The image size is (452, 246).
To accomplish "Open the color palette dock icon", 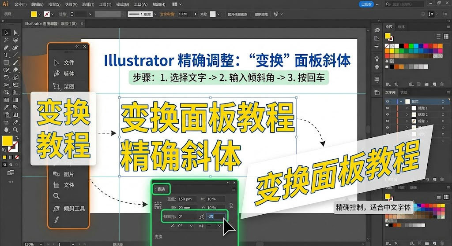I will pyautogui.click(x=377, y=30).
